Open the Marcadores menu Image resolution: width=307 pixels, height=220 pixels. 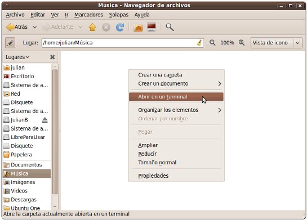pos(88,15)
